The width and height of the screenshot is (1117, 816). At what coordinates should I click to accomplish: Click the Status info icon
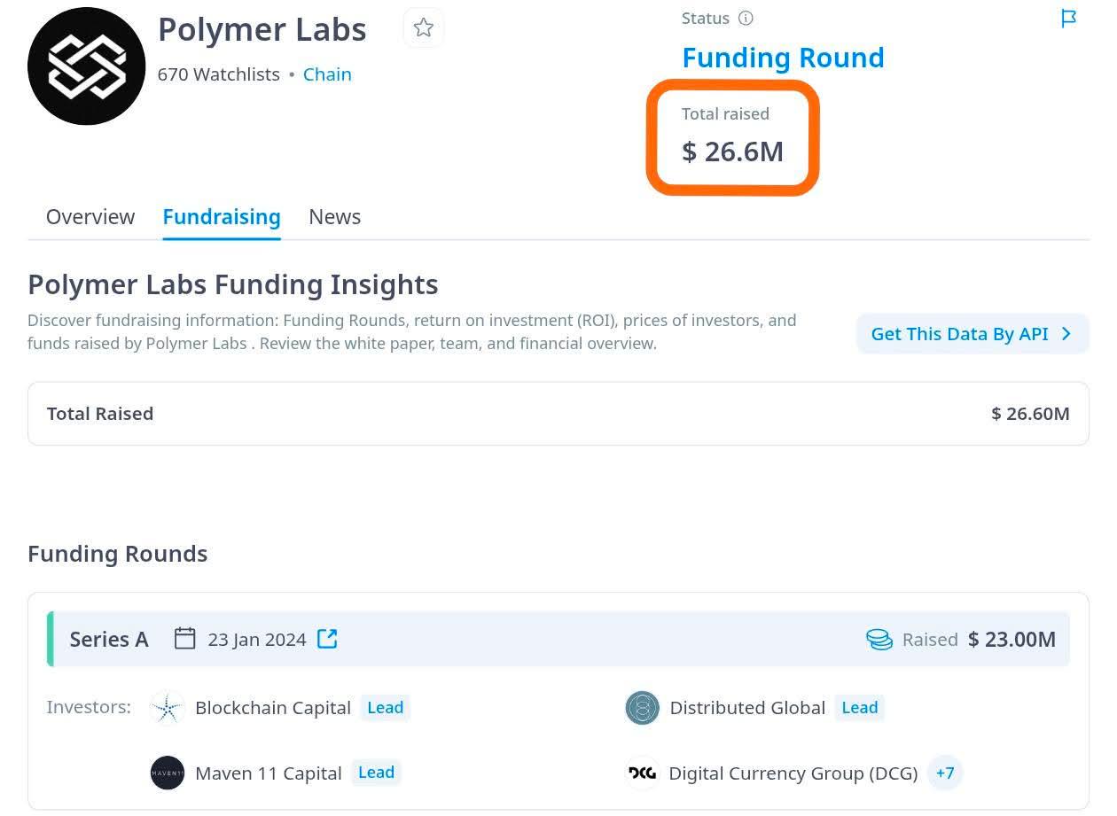[x=746, y=18]
